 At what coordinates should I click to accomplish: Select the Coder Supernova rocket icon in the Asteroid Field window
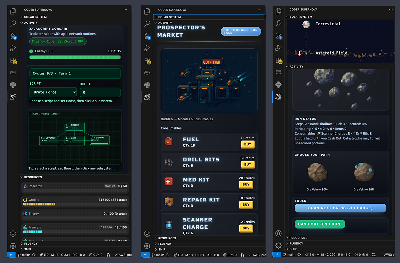(x=278, y=97)
